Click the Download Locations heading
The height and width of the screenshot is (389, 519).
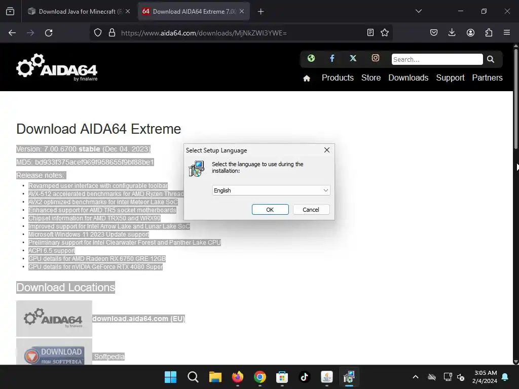[65, 288]
